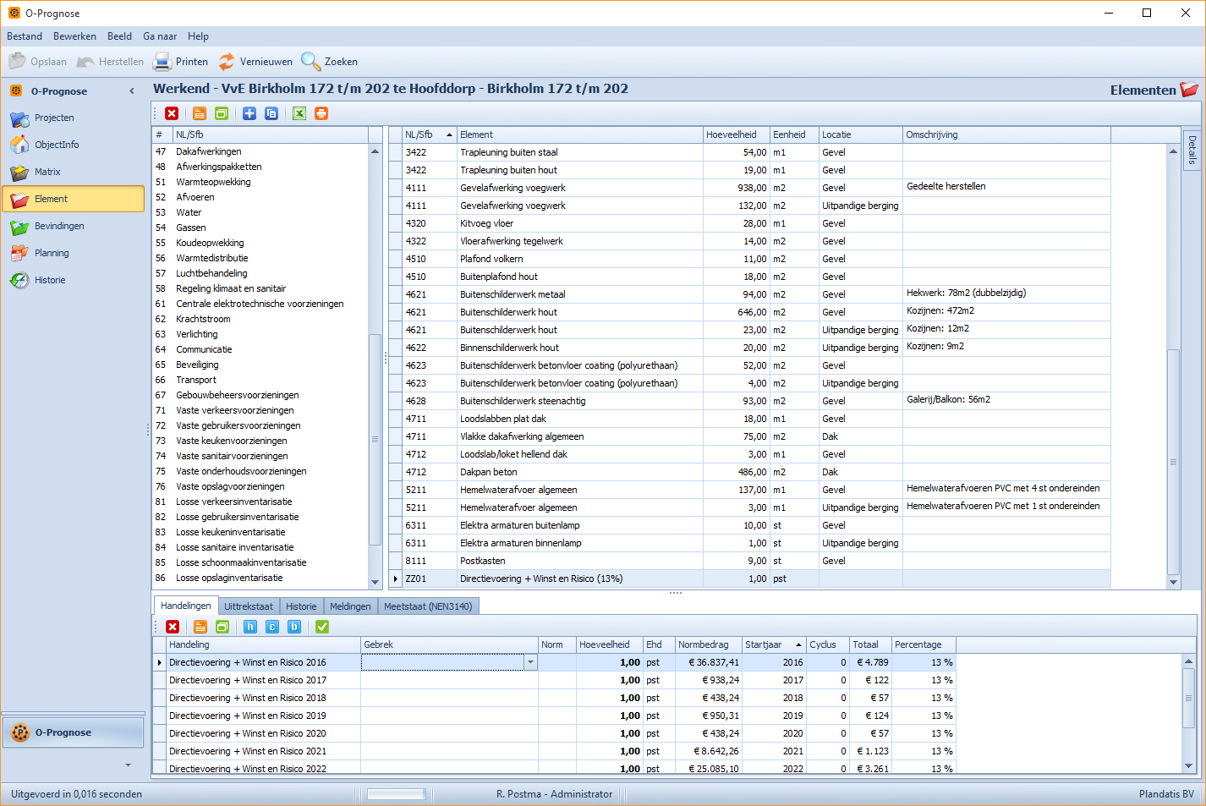1206x806 pixels.
Task: Click the green windows icon in Elementen toolbar
Action: (222, 113)
